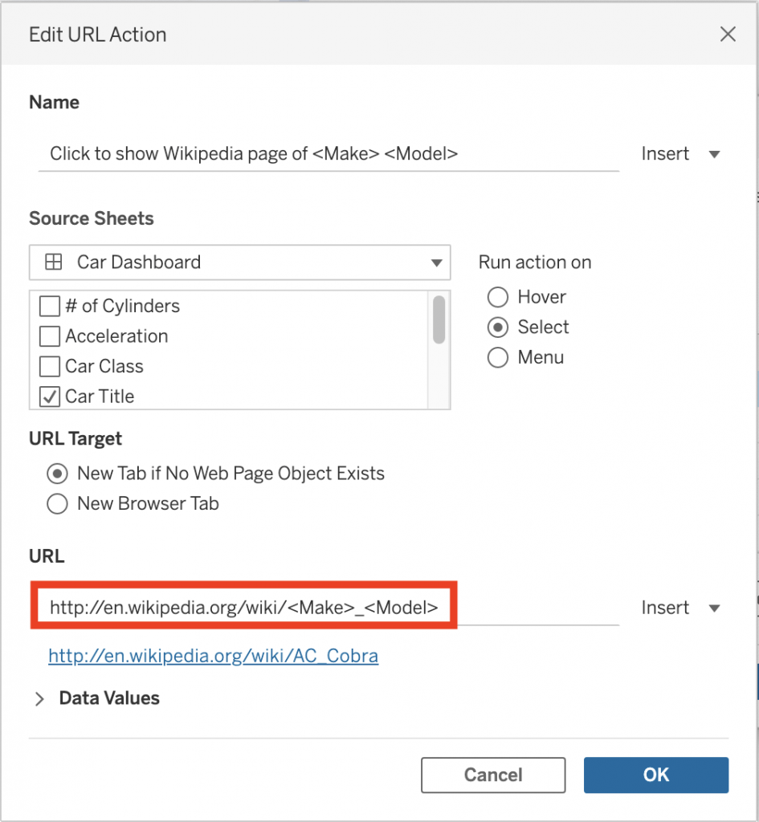The width and height of the screenshot is (759, 822).
Task: Enable the Acceleration sheet checkbox
Action: click(50, 336)
